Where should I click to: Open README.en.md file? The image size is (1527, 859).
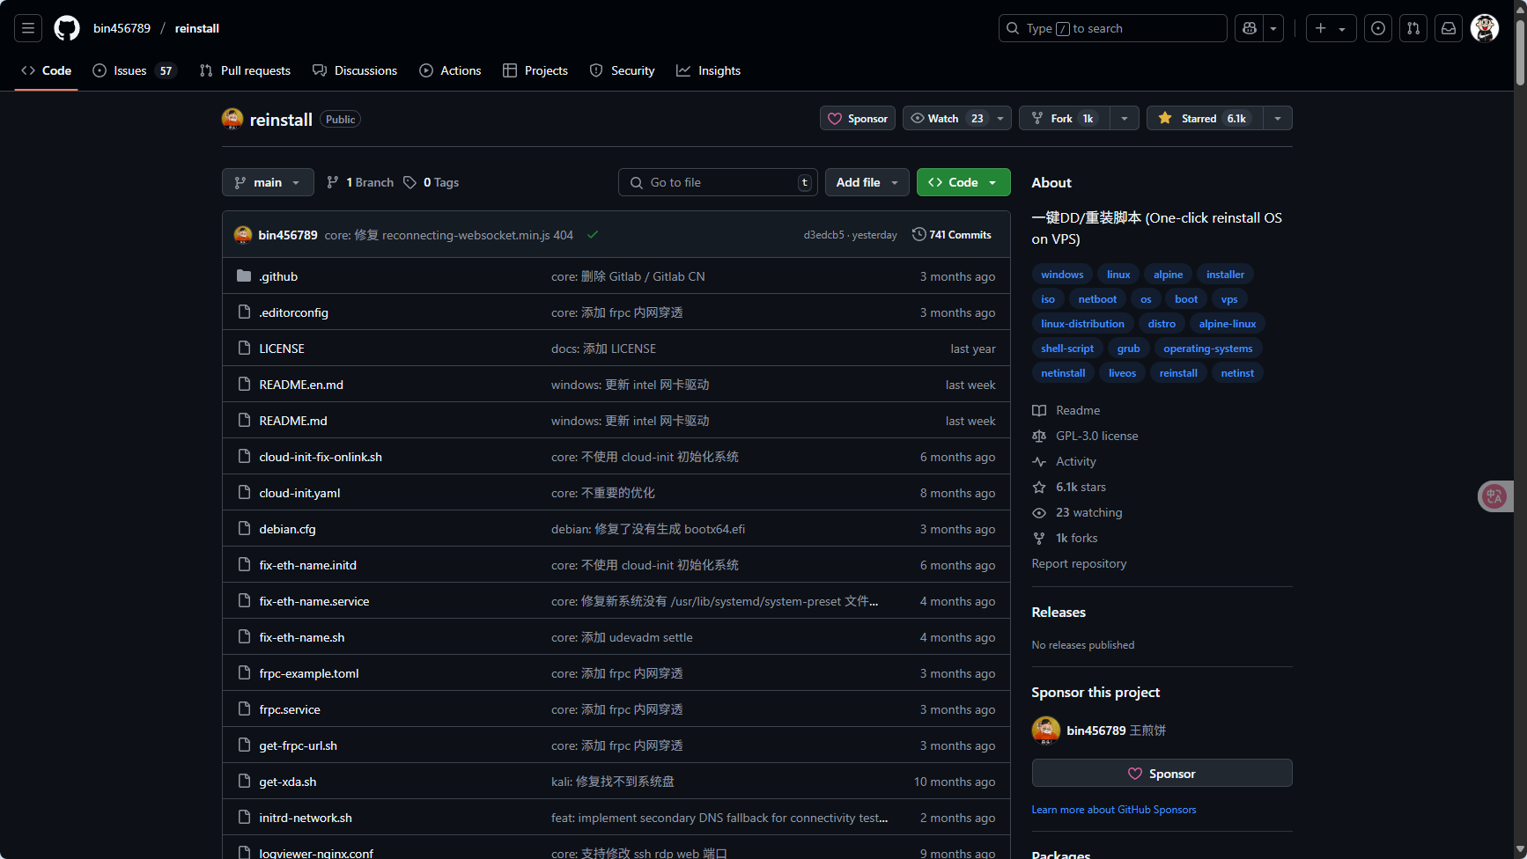click(x=301, y=385)
